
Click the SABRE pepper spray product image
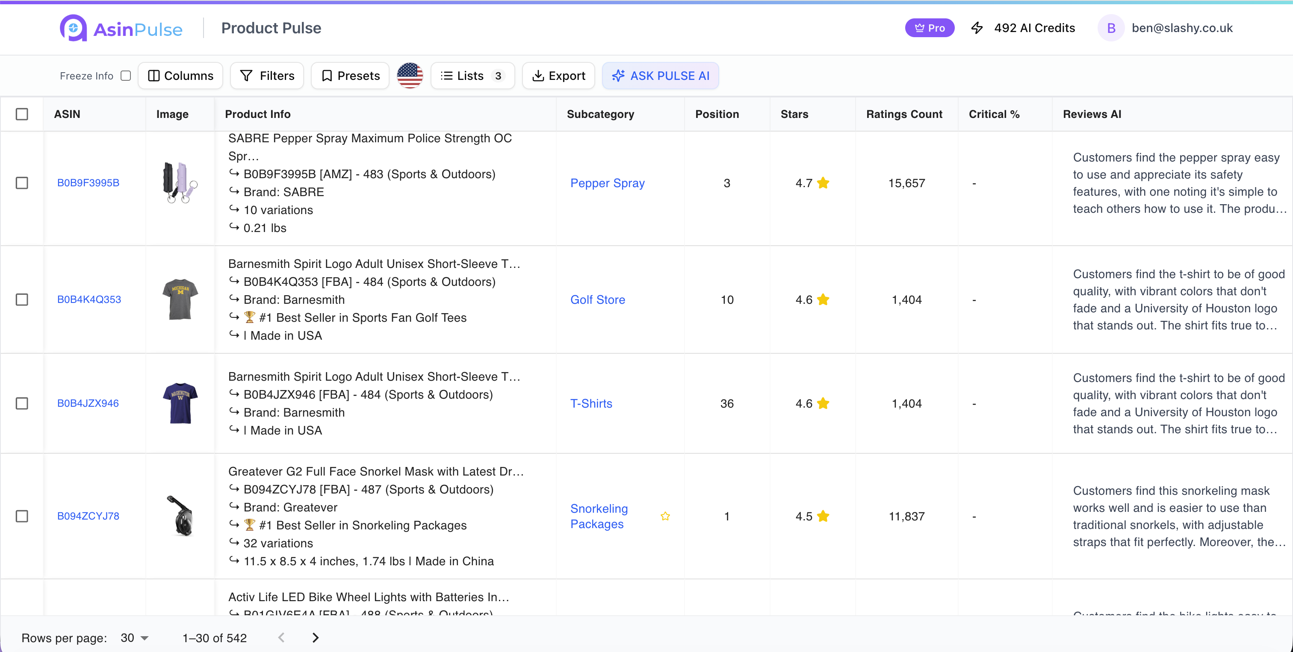[x=180, y=182]
